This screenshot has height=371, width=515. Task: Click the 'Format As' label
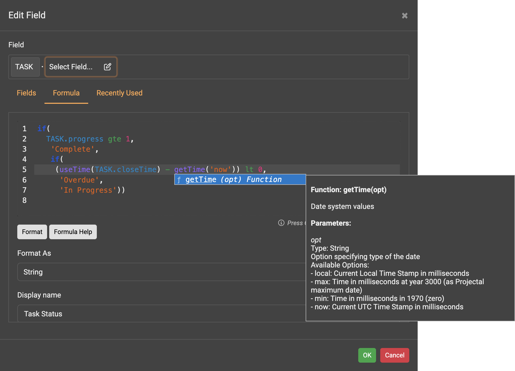pos(34,253)
